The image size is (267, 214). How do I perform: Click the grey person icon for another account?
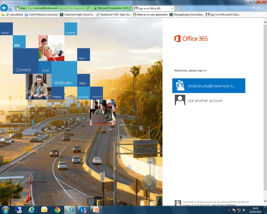tap(180, 100)
